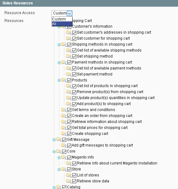178x189 pixels.
Task: Choose All in the Resource Access list
Action: (62, 24)
